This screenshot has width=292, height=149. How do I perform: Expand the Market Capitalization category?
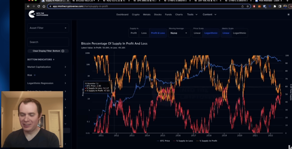coord(47,67)
